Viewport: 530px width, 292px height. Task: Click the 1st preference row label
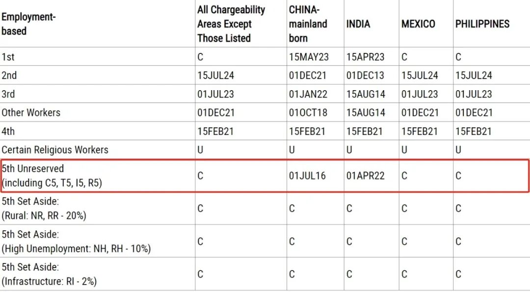pyautogui.click(x=8, y=57)
